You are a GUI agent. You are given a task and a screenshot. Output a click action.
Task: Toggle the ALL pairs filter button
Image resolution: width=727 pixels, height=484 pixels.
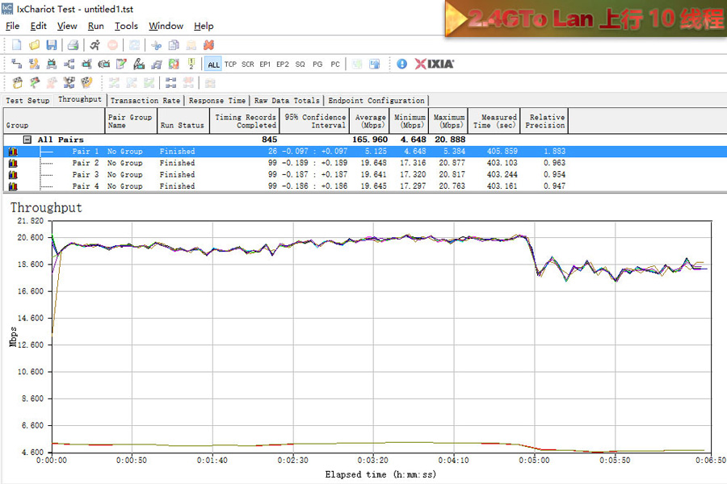pos(213,65)
